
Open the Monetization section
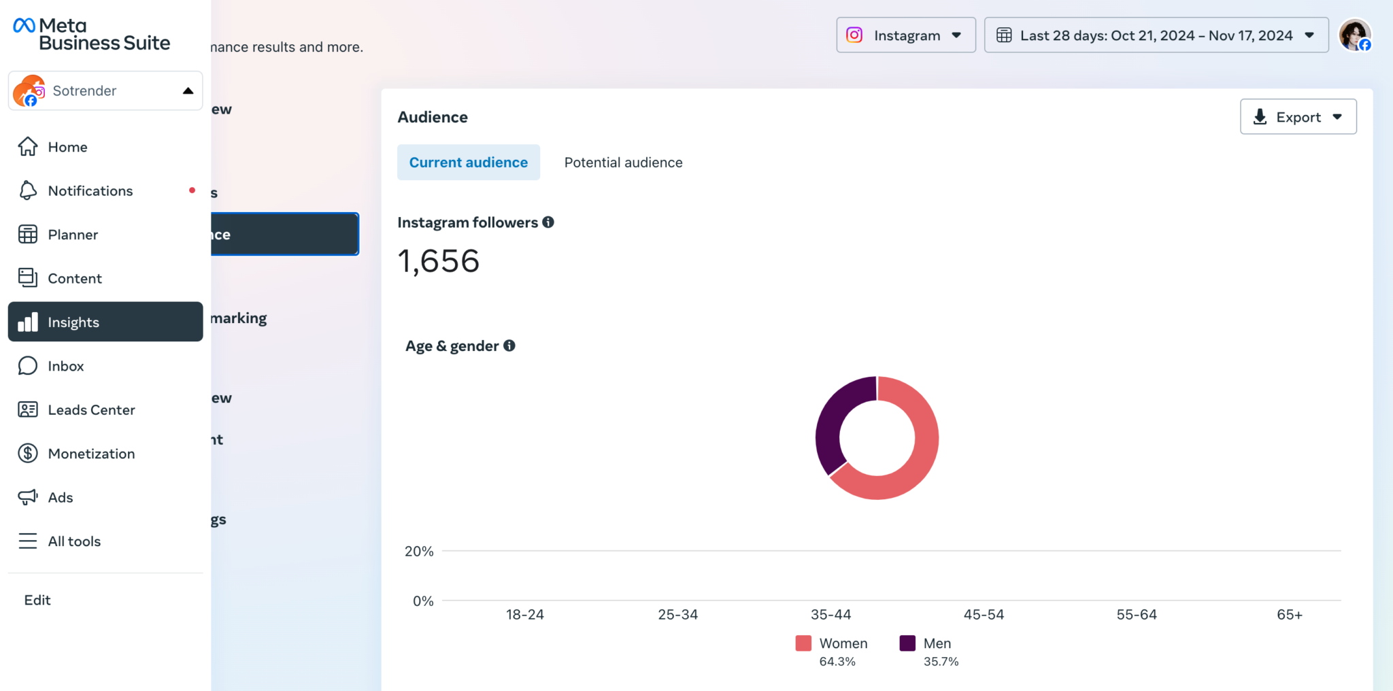tap(91, 453)
